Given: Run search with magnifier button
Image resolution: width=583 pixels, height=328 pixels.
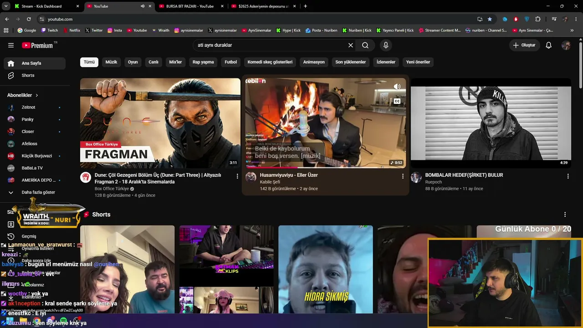Looking at the screenshot, I should 365,45.
